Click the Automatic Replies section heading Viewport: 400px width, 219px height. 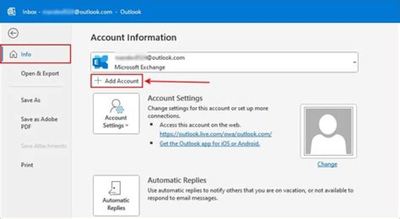click(x=177, y=180)
